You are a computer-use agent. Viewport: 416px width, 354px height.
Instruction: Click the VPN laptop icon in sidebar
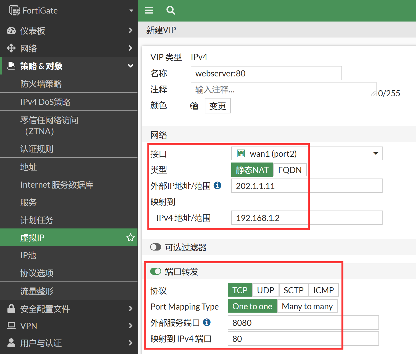[11, 326]
